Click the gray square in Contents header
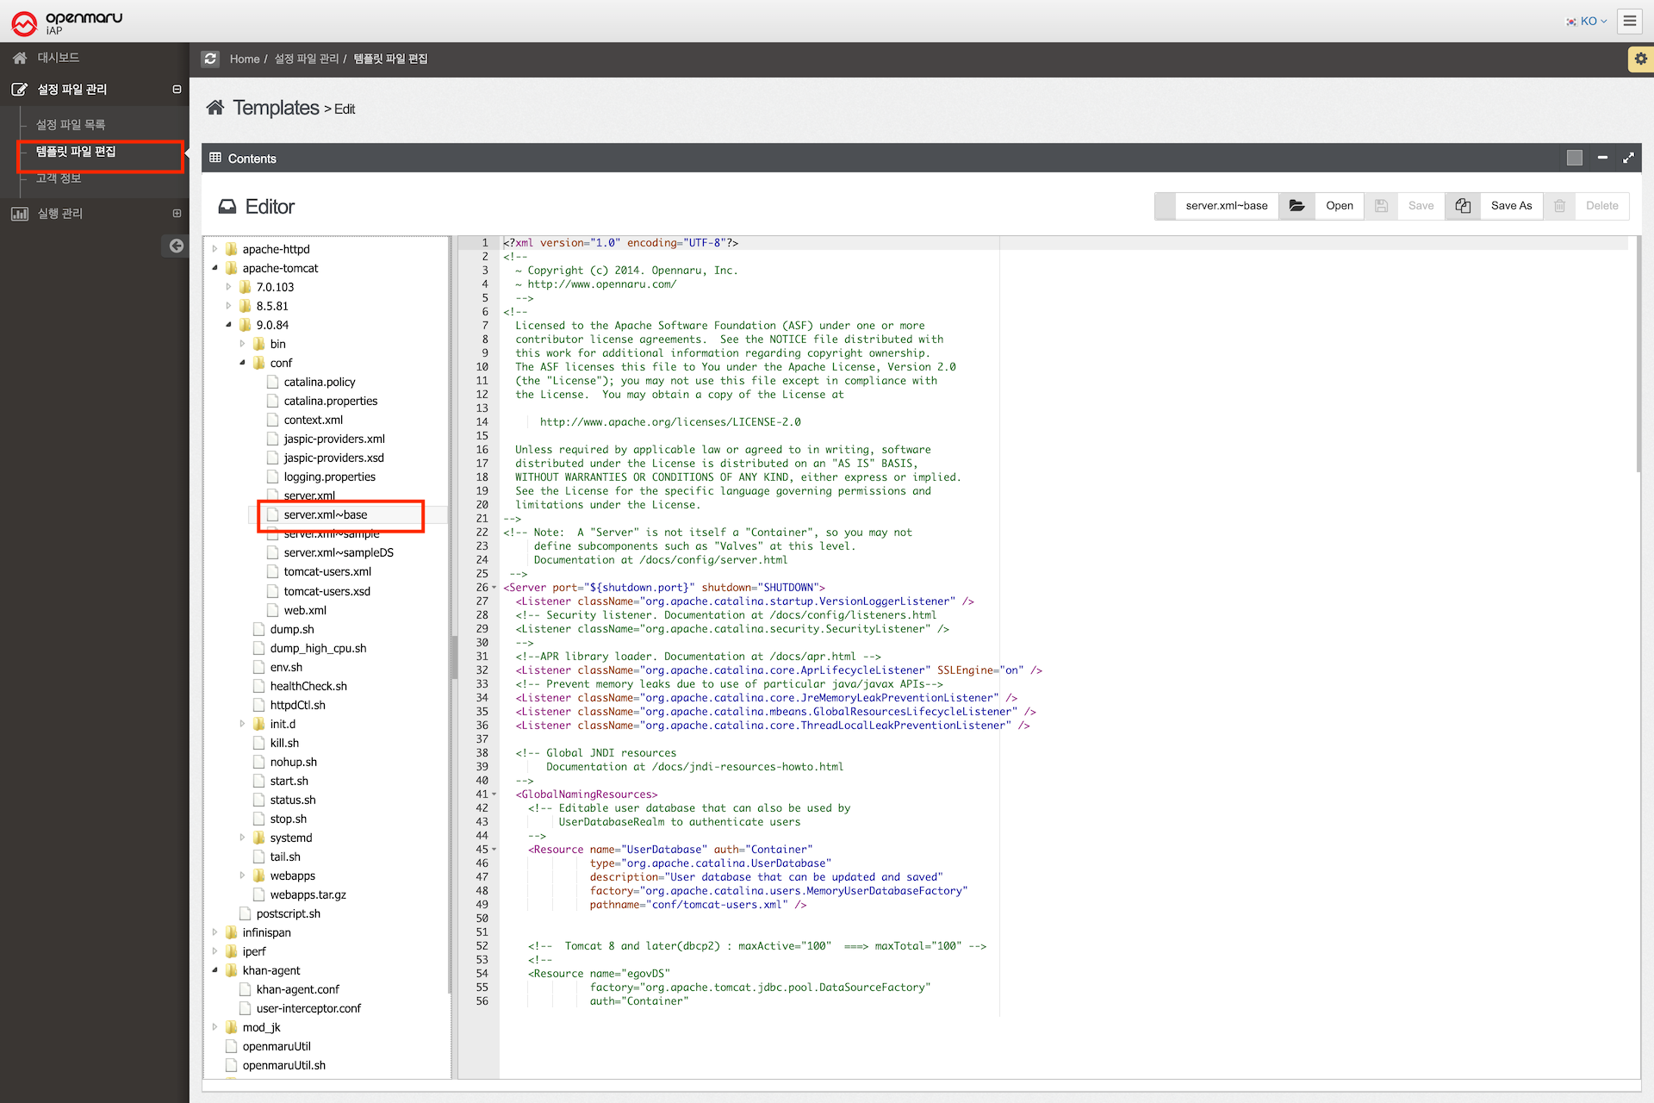 click(1575, 158)
